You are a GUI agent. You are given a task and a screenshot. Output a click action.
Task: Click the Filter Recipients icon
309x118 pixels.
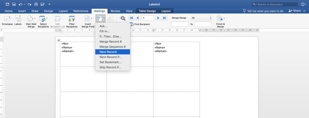point(72,19)
